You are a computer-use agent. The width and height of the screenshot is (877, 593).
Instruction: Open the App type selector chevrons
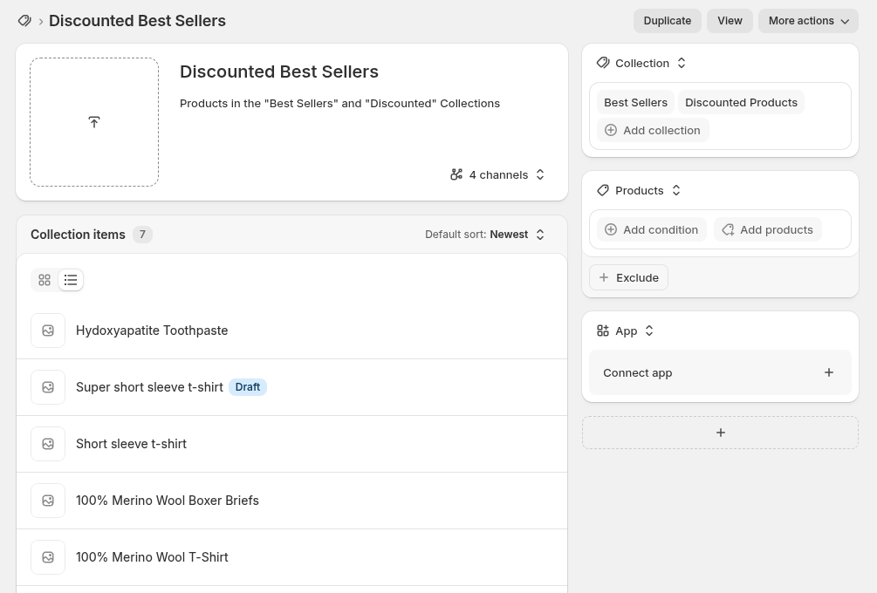pyautogui.click(x=648, y=331)
